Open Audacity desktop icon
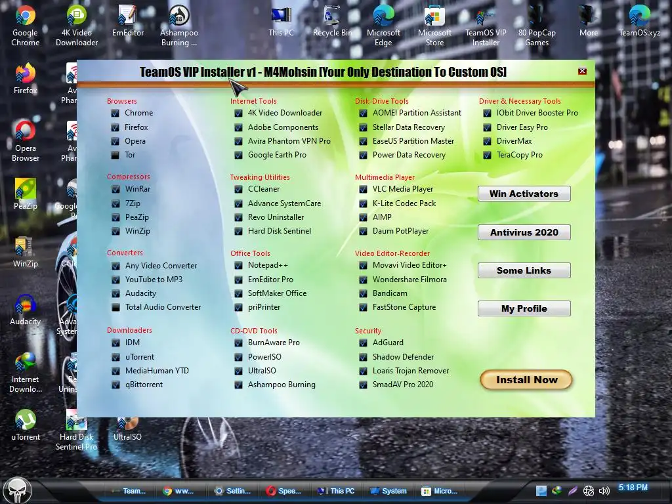Viewport: 672px width, 504px height. [x=26, y=310]
